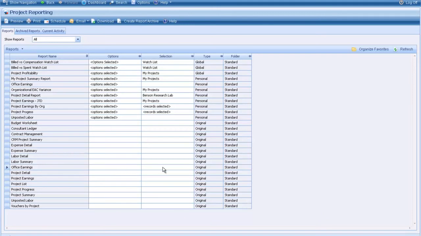Open the Dashboard menu item
421x236 pixels.
click(97, 2)
